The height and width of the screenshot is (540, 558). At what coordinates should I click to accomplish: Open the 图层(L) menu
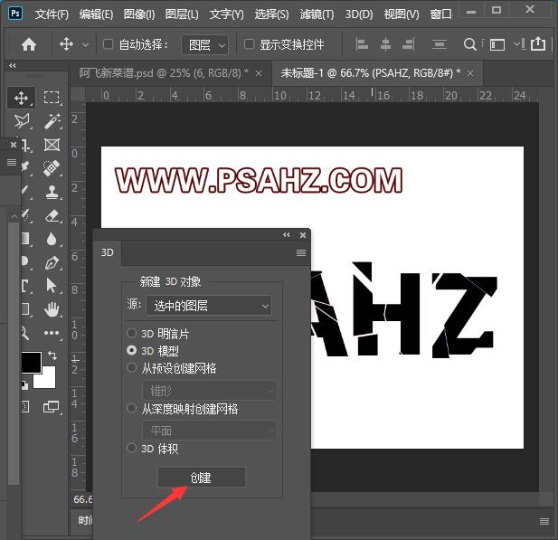[x=182, y=14]
